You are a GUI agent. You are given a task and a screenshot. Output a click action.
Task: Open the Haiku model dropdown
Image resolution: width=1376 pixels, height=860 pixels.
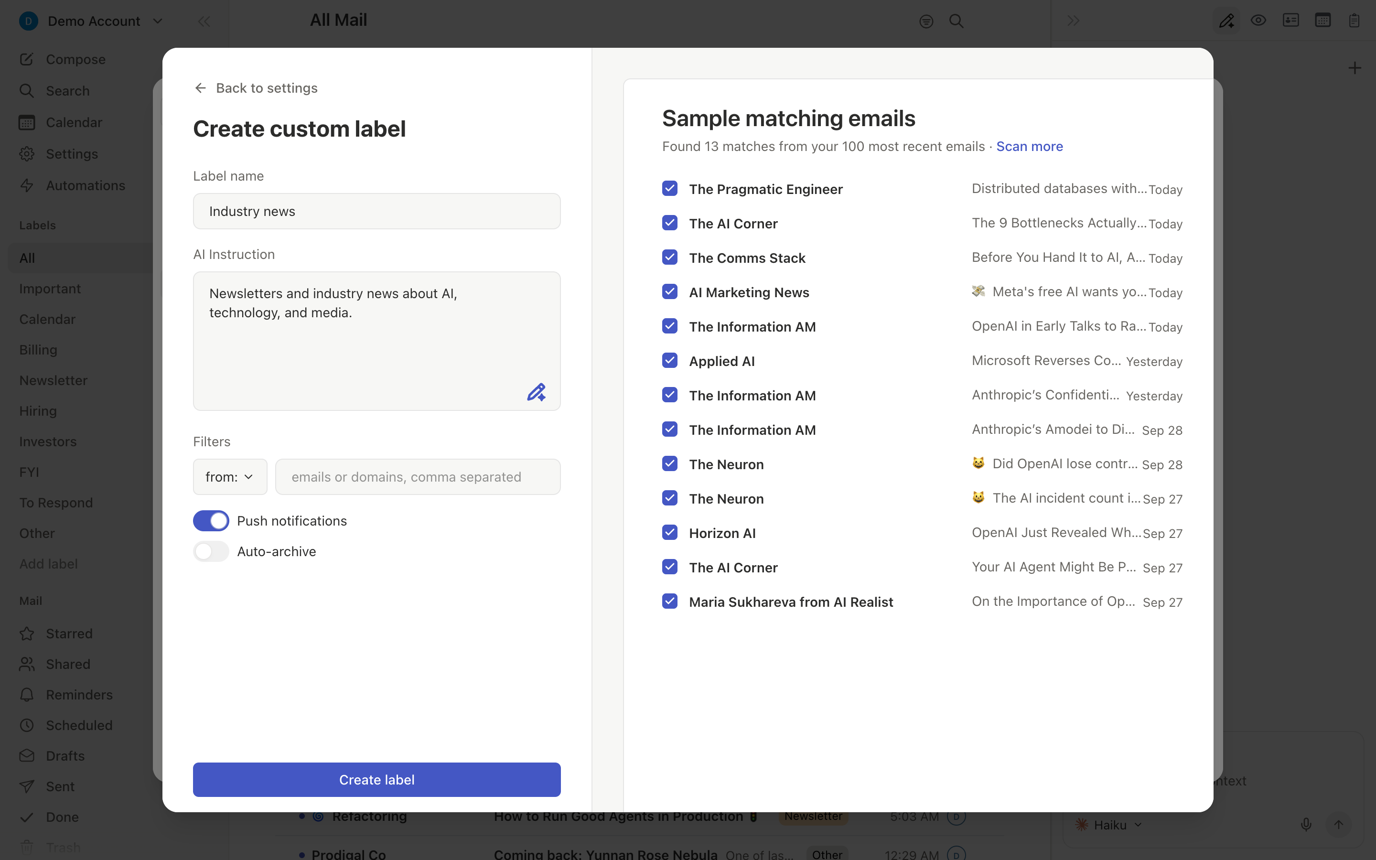1108,825
